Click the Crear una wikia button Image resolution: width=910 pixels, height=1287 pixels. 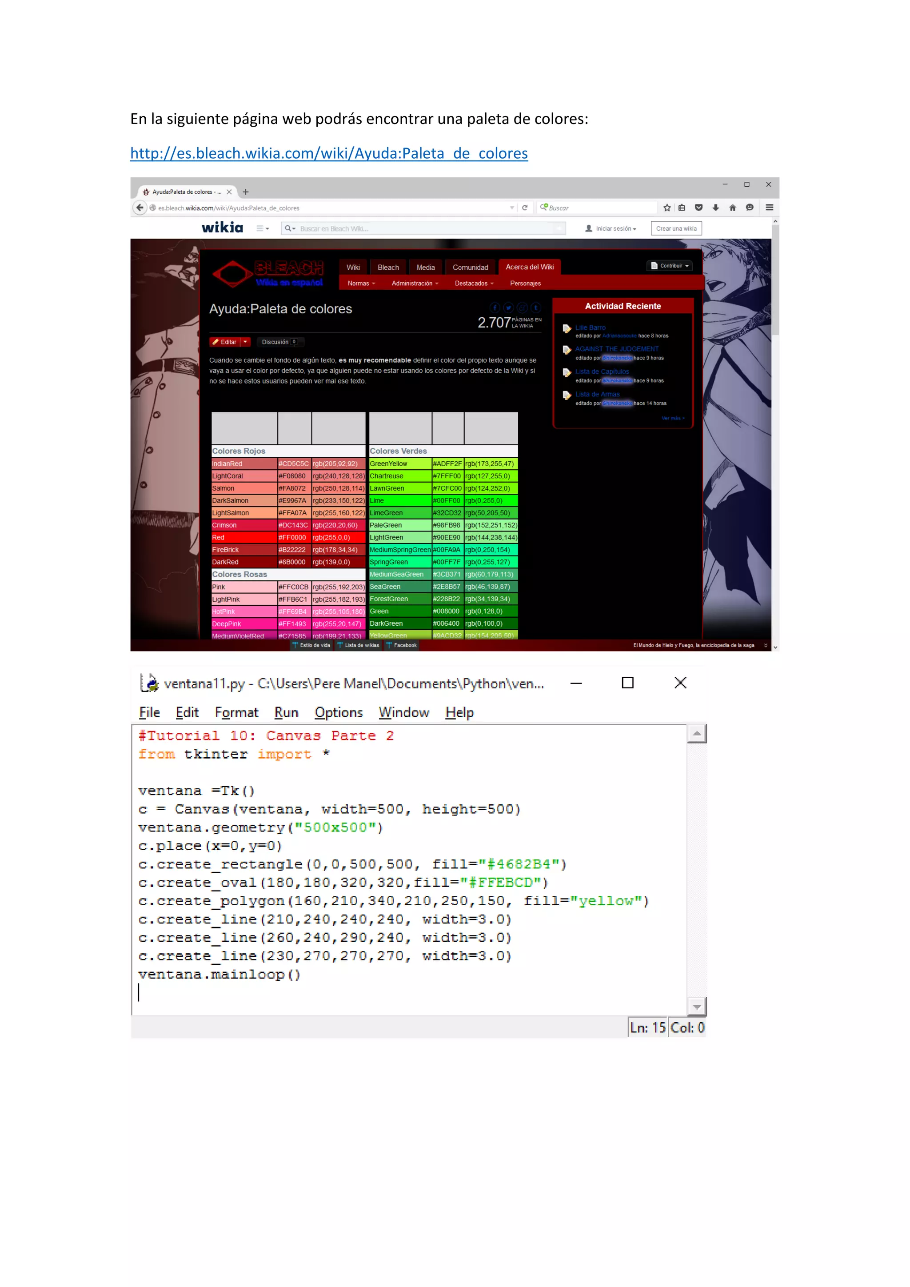point(676,229)
